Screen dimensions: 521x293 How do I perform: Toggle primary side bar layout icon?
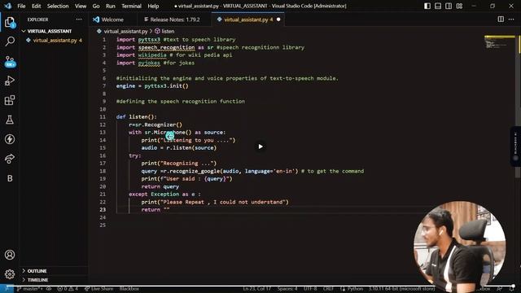(427, 6)
